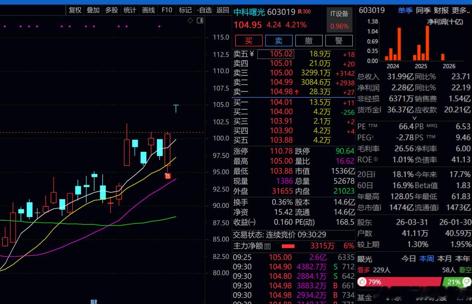Click the info icon beside 20日
472x304 pixels.
point(374,174)
